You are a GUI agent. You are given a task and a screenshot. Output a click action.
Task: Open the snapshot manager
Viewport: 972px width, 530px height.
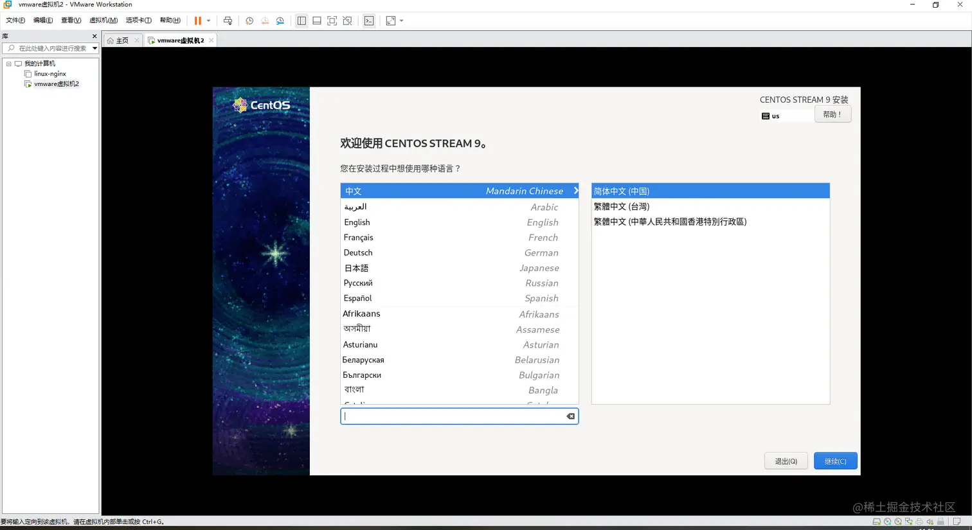tap(280, 21)
